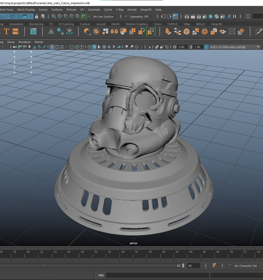Click the lock selection icon
Image resolution: width=263 pixels, height=280 pixels.
pos(37,16)
